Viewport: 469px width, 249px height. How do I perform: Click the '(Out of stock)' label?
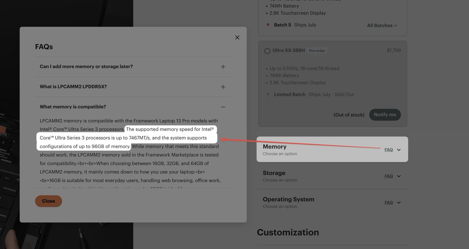[349, 115]
